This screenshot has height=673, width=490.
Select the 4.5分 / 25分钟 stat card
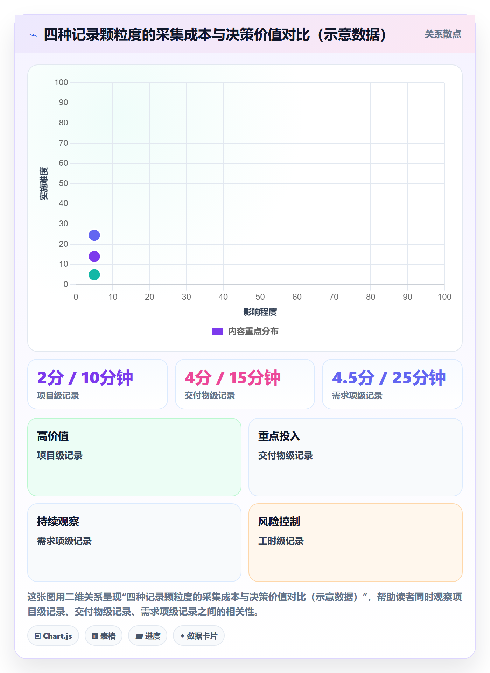[392, 384]
